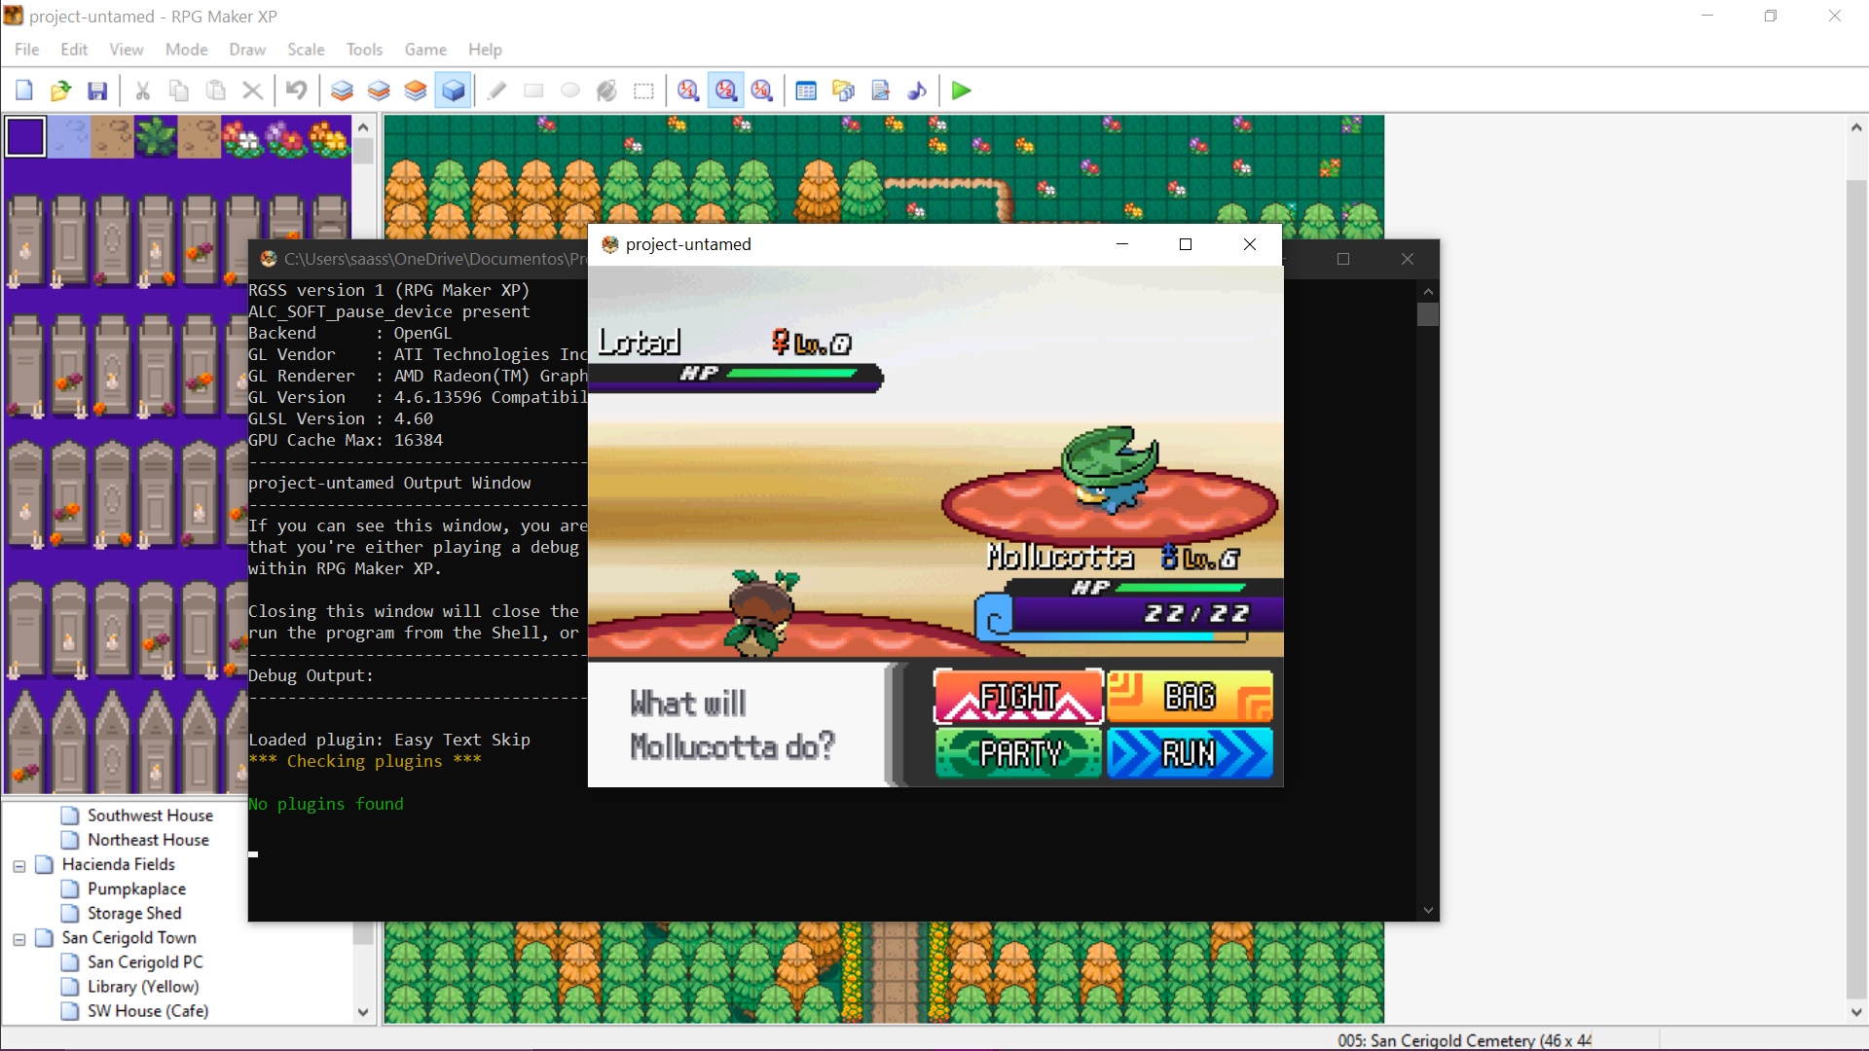The width and height of the screenshot is (1869, 1051).
Task: Open the Script Editor icon
Action: (880, 91)
